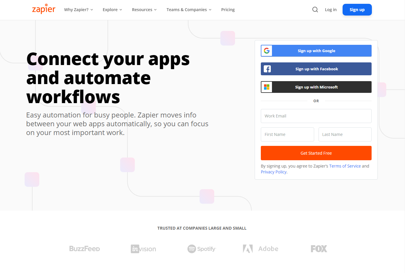Focus the First Name field

(287, 134)
